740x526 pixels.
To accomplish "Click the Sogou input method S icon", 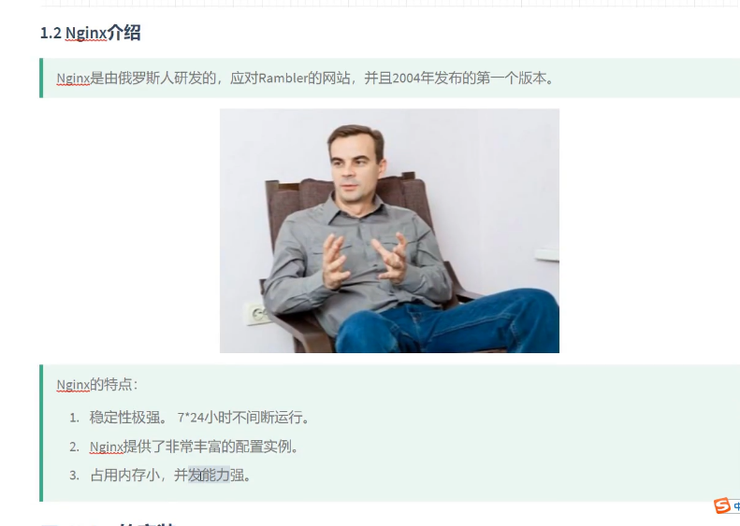I will coord(722,505).
